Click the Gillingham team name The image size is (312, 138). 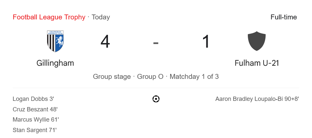point(55,63)
